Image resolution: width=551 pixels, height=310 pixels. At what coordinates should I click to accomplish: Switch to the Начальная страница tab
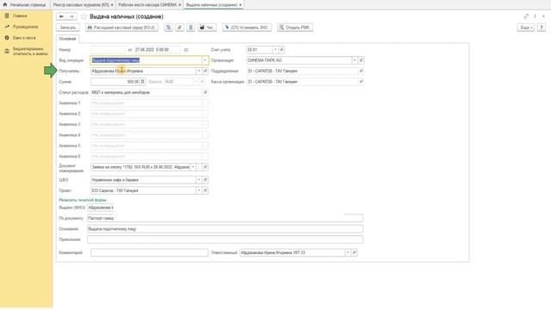click(x=25, y=5)
